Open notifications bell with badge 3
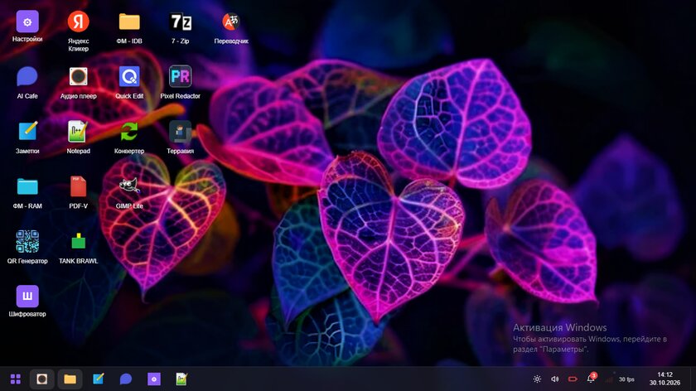Screen dimensions: 696x391 click(x=592, y=378)
